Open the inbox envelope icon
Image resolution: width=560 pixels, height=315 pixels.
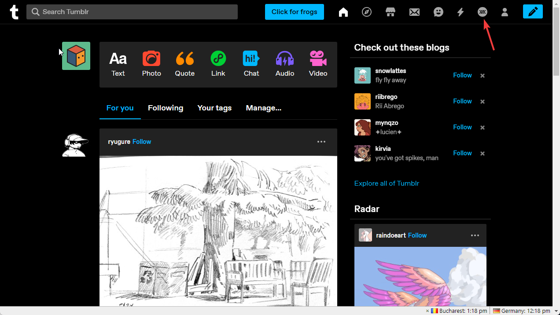[x=414, y=12]
